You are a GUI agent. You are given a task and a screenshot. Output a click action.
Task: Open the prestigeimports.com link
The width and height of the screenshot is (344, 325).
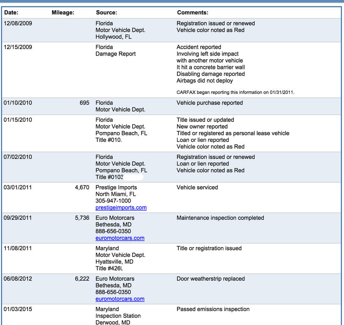click(121, 207)
